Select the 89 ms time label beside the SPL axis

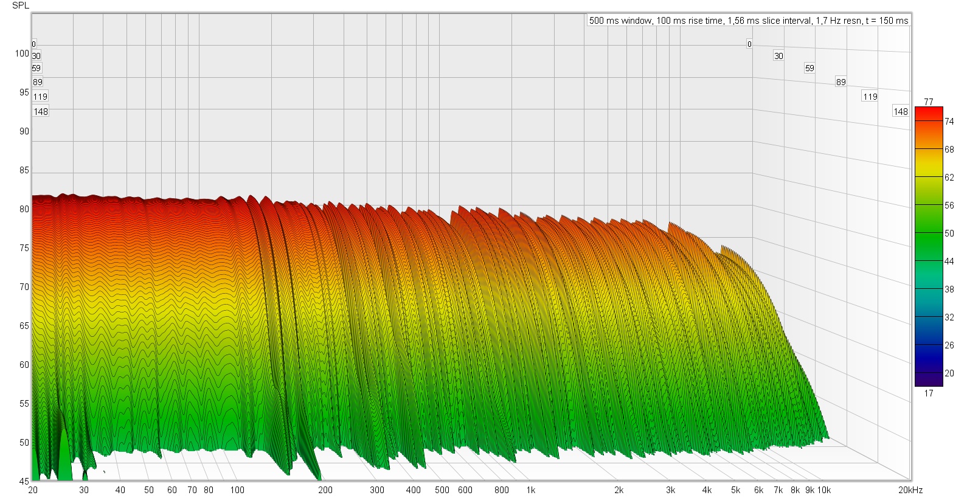click(38, 82)
